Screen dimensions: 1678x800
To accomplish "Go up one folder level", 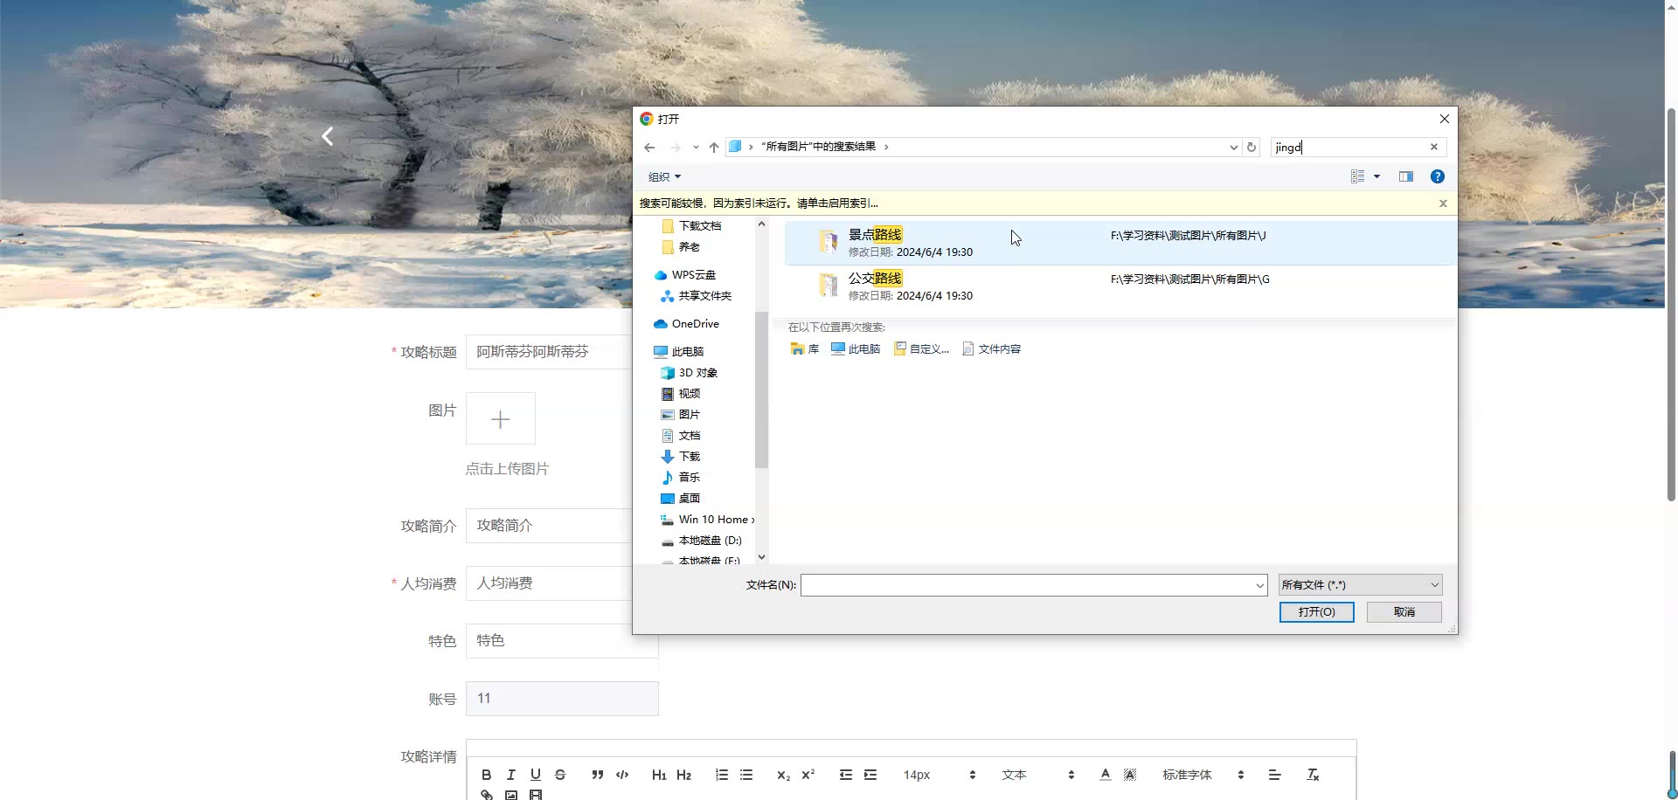I will 714,148.
